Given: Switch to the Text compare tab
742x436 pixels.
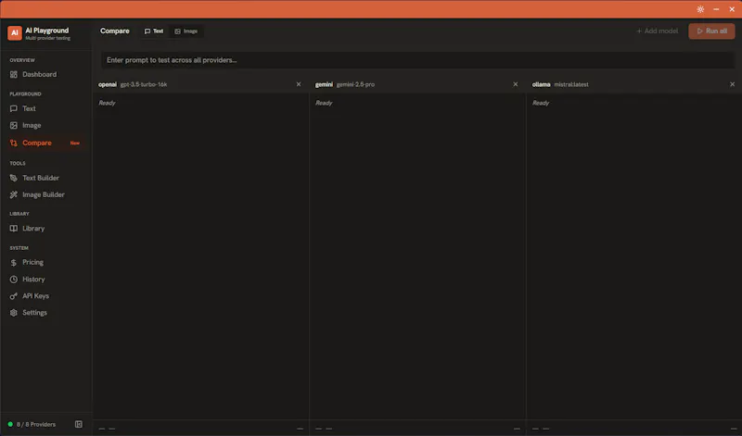Looking at the screenshot, I should point(154,31).
